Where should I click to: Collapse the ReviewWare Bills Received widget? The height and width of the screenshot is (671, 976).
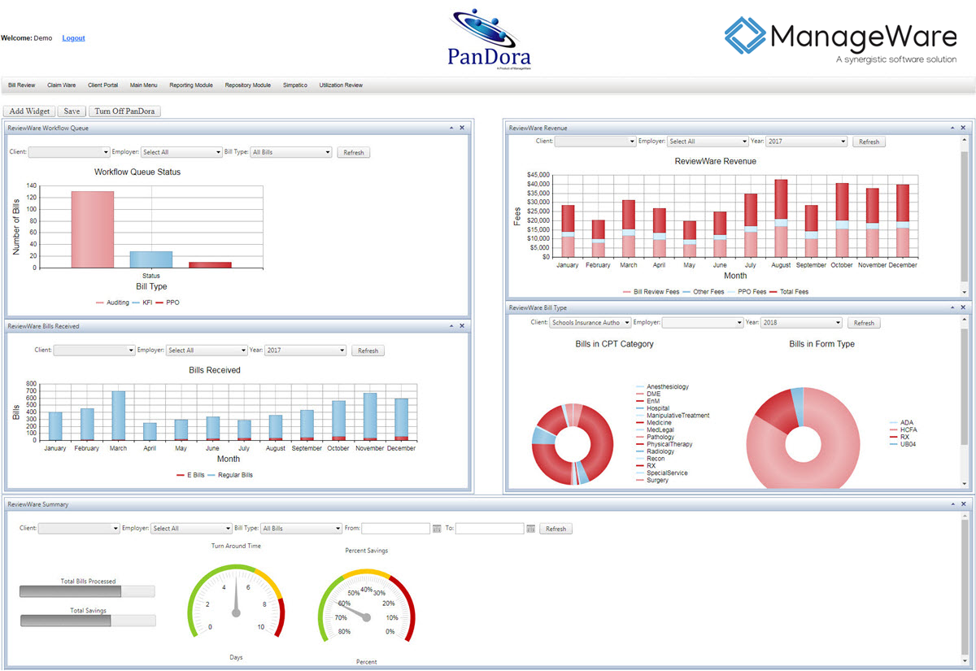click(451, 326)
